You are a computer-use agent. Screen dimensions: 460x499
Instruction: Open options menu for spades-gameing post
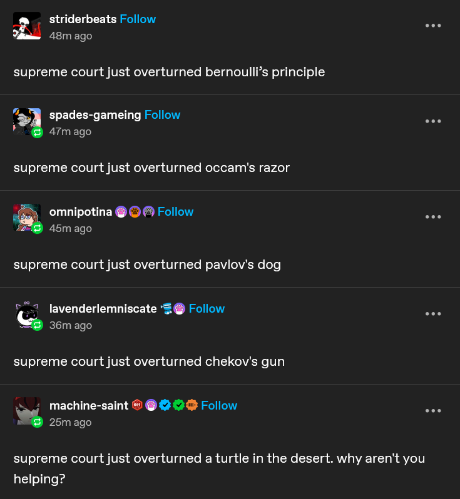pyautogui.click(x=433, y=121)
